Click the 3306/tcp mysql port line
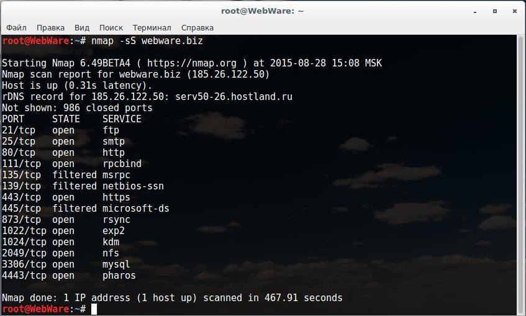 pyautogui.click(x=66, y=264)
